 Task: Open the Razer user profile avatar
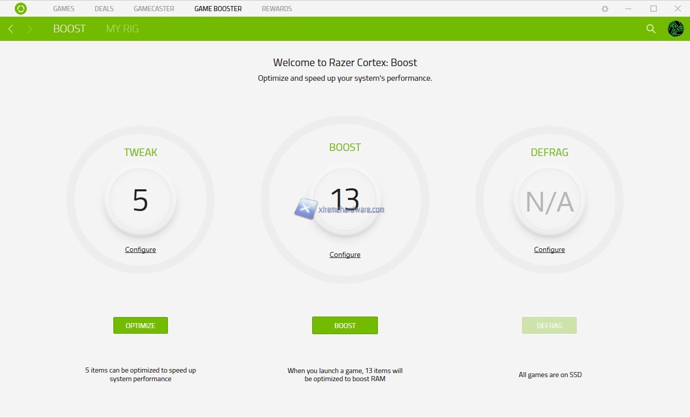point(675,29)
